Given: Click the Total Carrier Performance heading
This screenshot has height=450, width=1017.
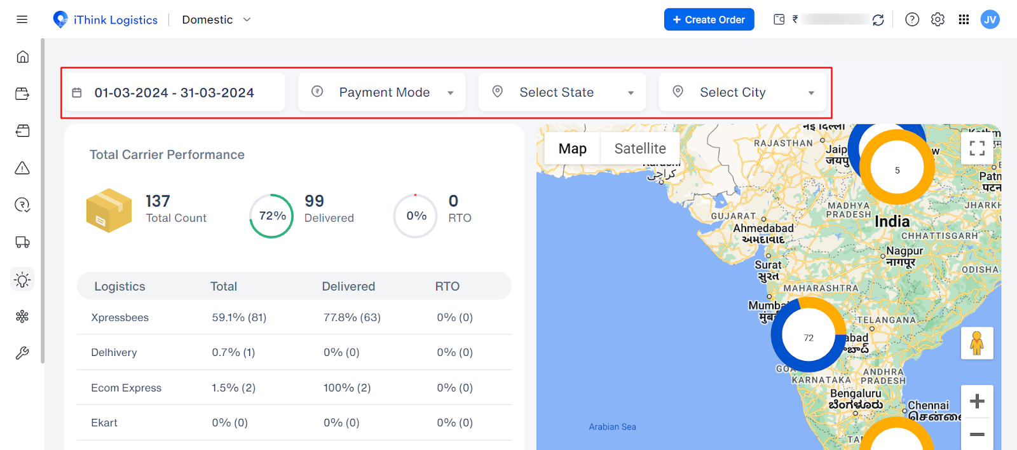Looking at the screenshot, I should click(x=167, y=154).
